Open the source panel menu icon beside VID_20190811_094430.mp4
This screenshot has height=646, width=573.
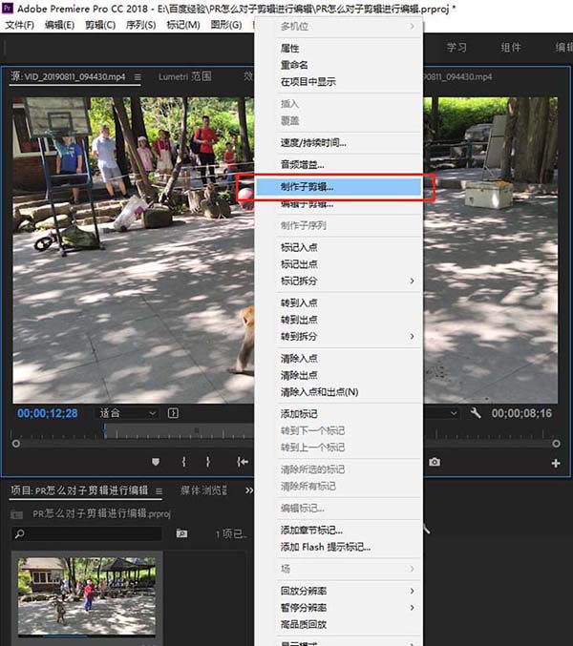(138, 77)
